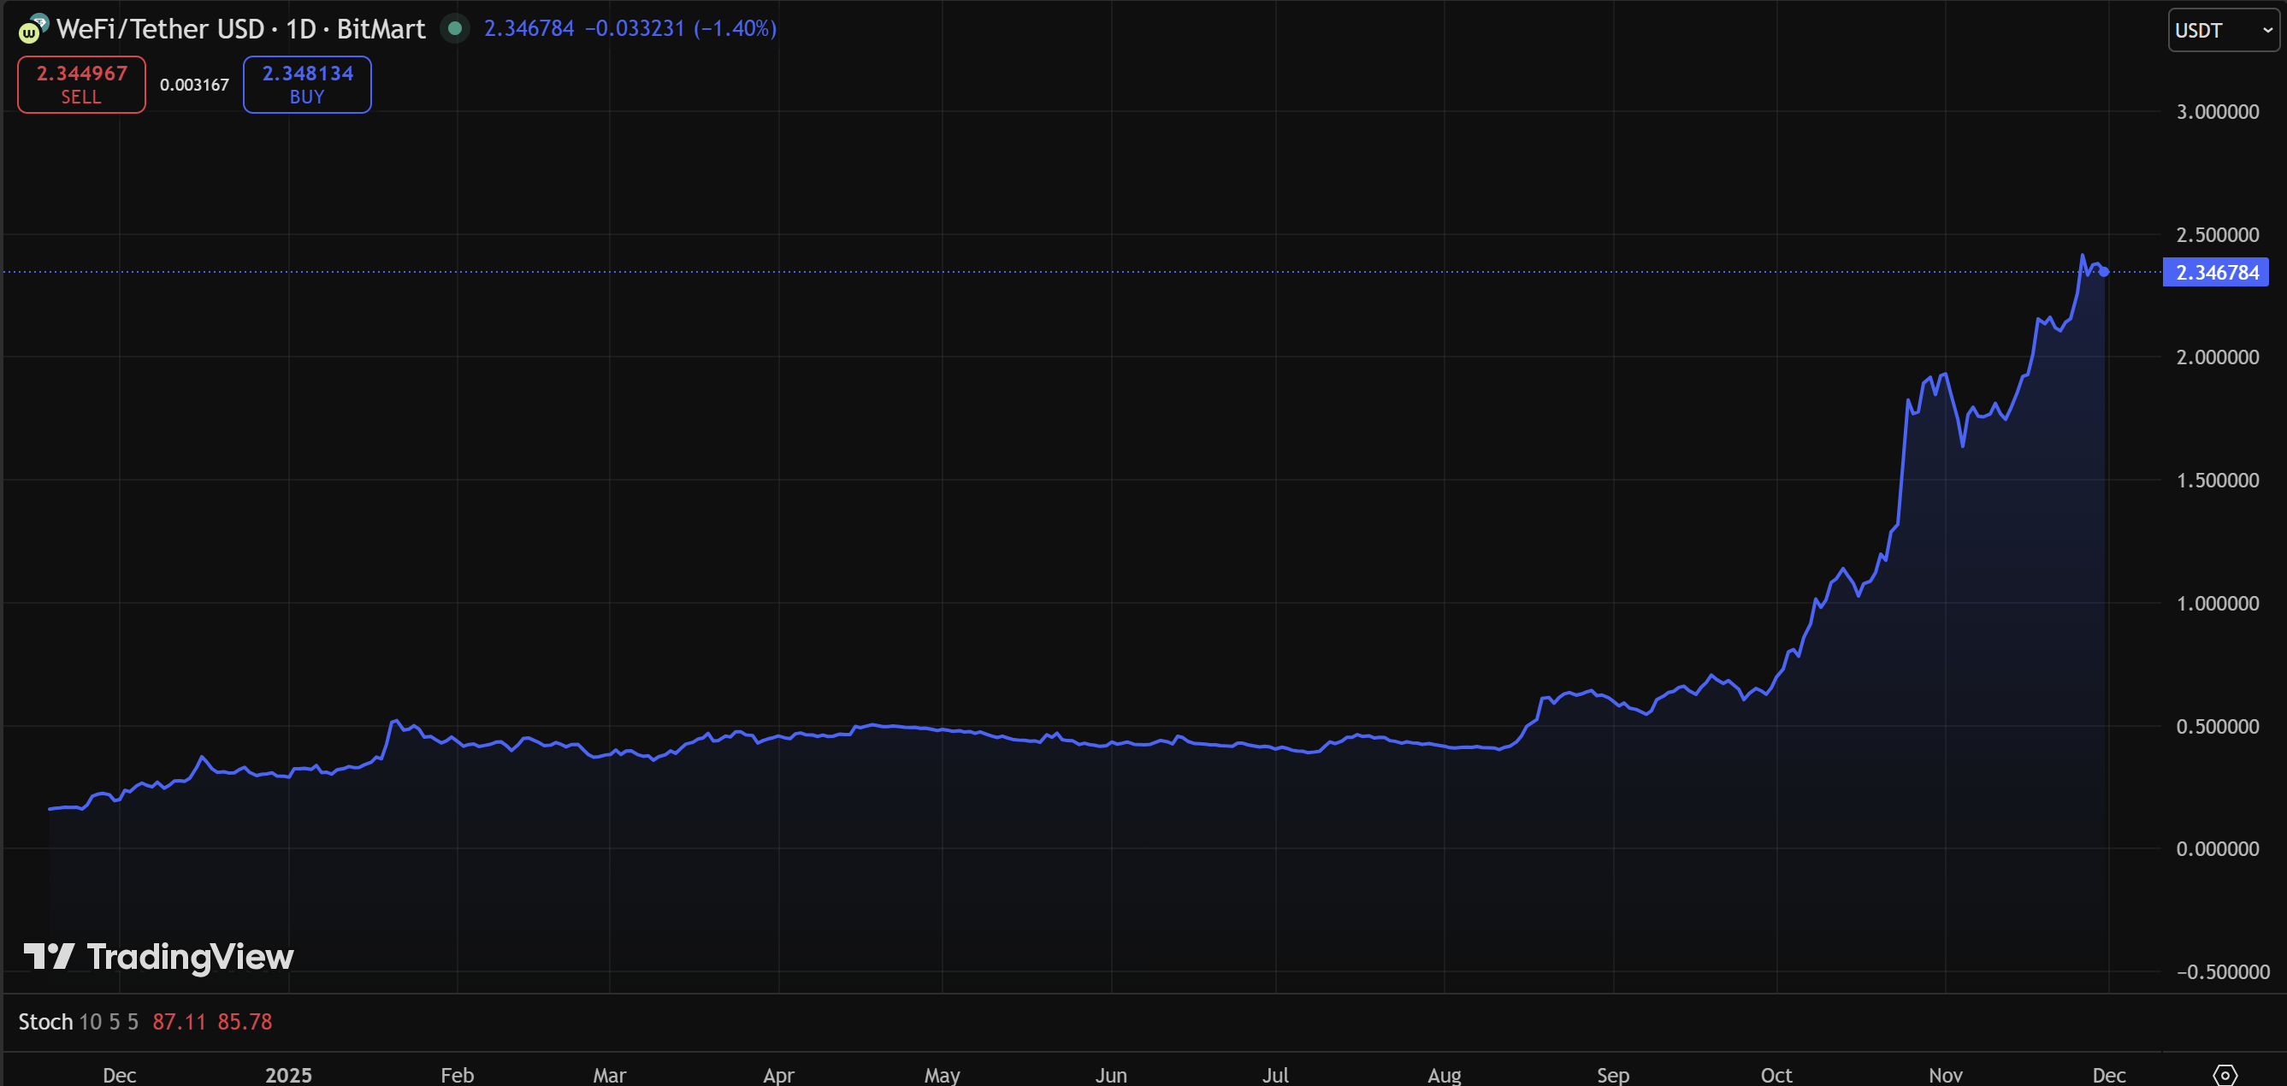Open the USDT currency dropdown
Viewport: 2287px width, 1086px height.
[2222, 30]
